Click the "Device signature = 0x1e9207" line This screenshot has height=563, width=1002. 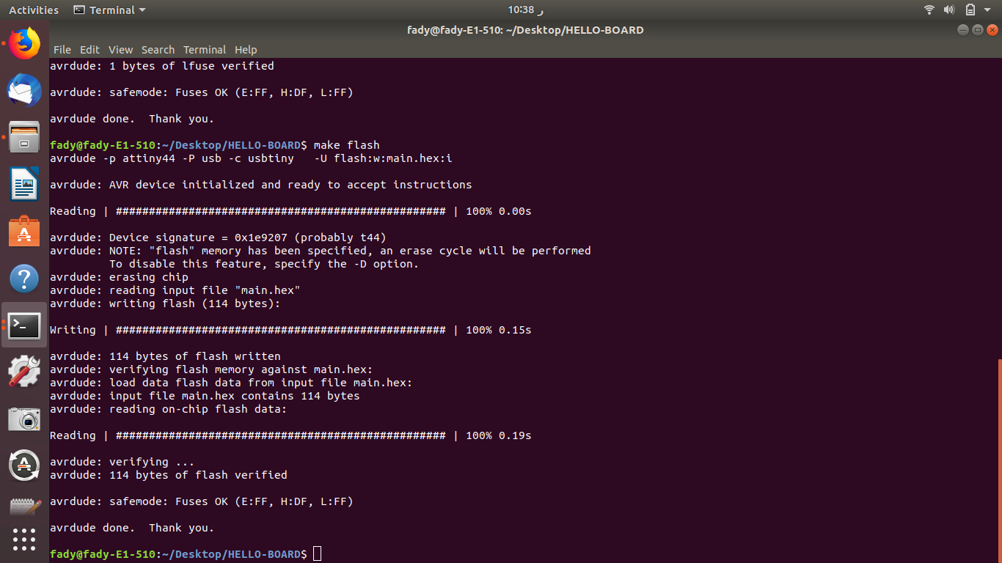click(218, 238)
